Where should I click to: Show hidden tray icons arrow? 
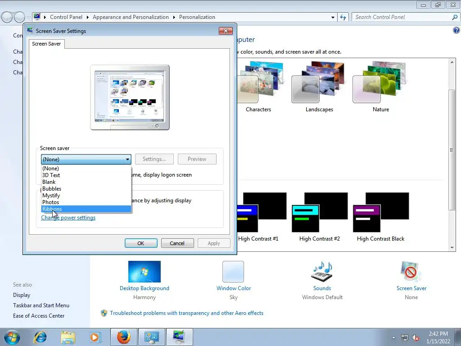click(393, 337)
